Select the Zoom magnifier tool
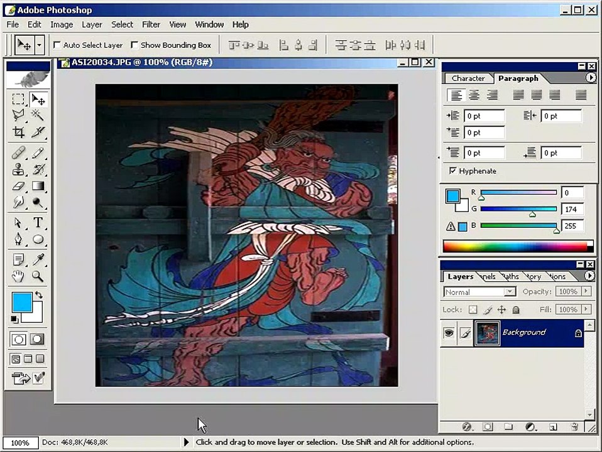602x452 pixels. coord(38,276)
